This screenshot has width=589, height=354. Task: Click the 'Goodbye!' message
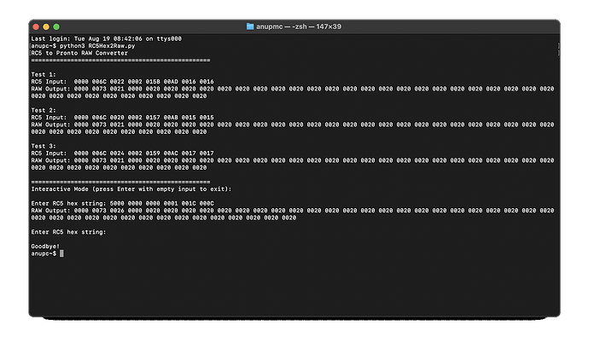[45, 247]
